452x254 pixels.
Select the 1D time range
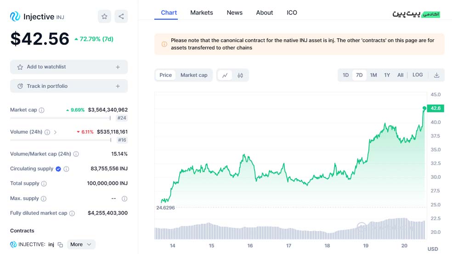pyautogui.click(x=345, y=75)
